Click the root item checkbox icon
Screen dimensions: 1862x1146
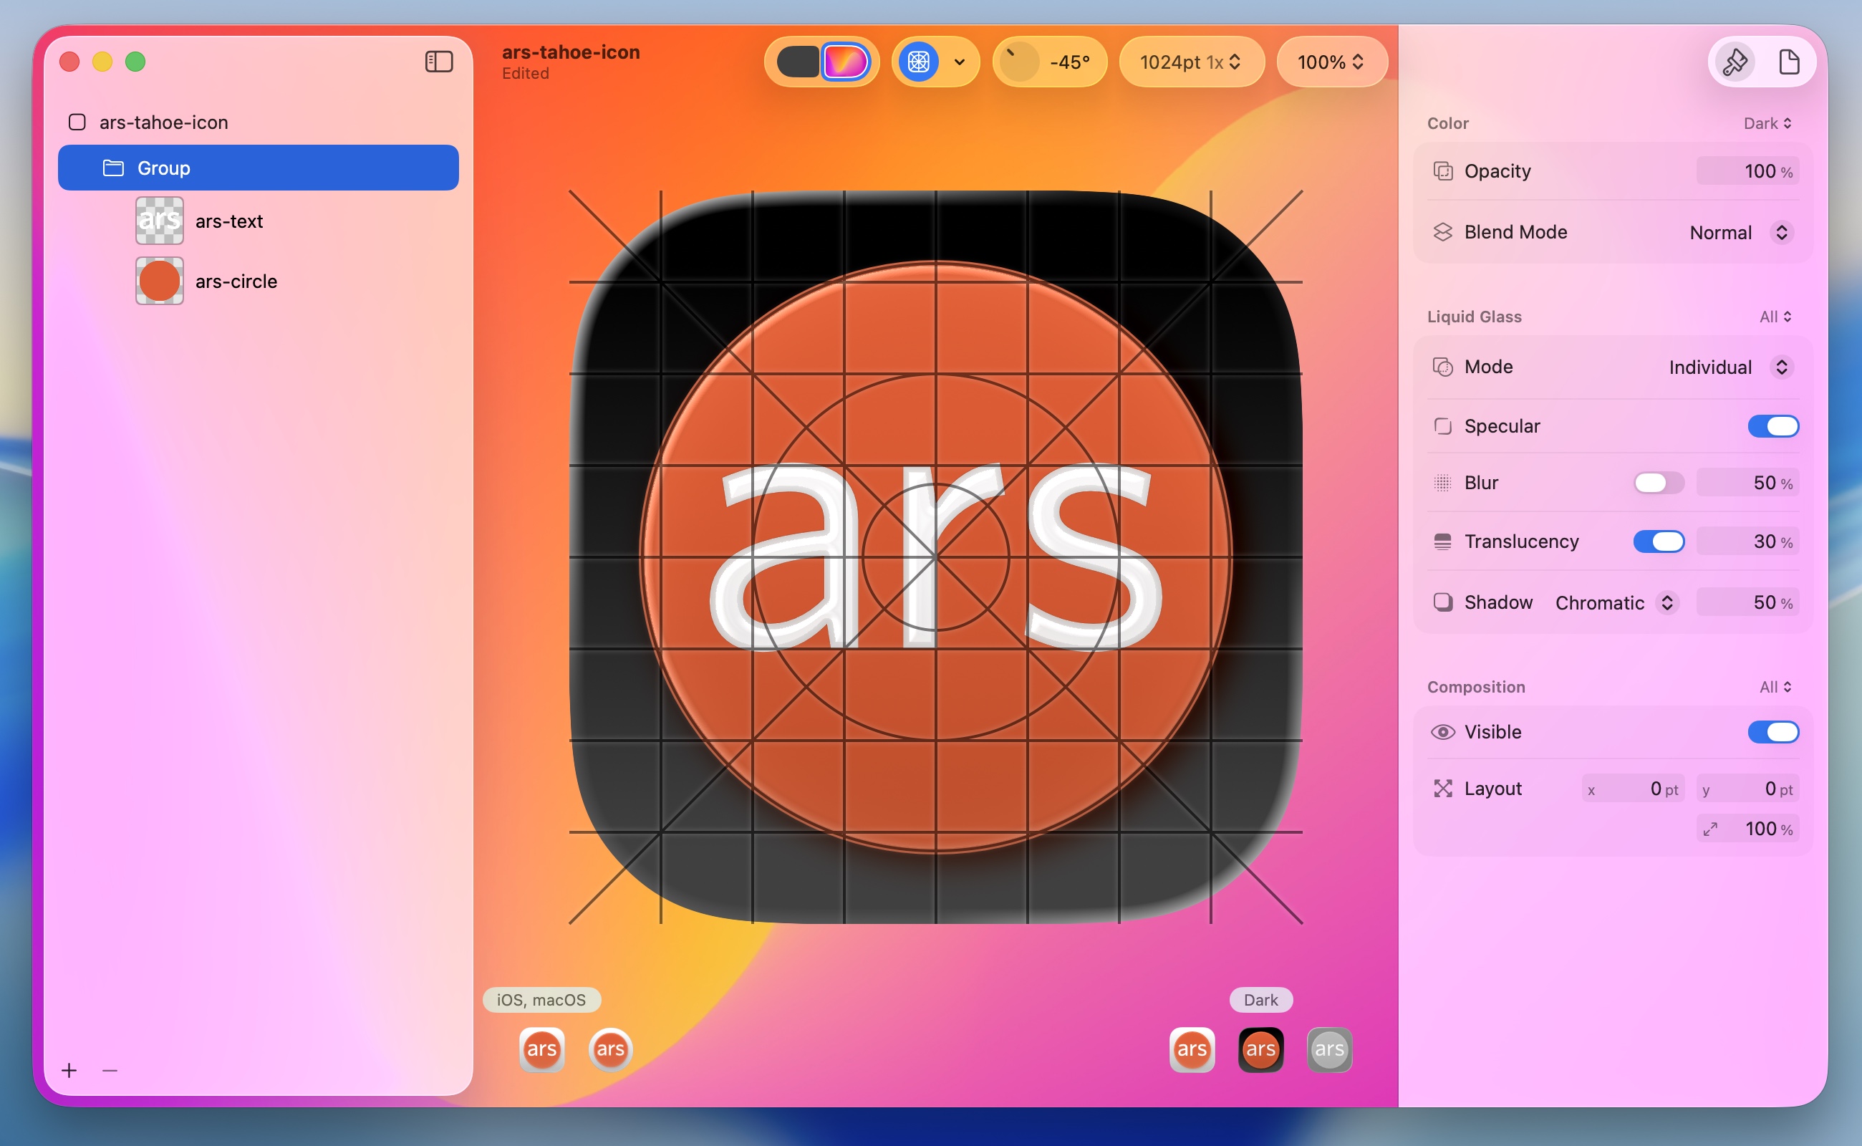[x=77, y=122]
